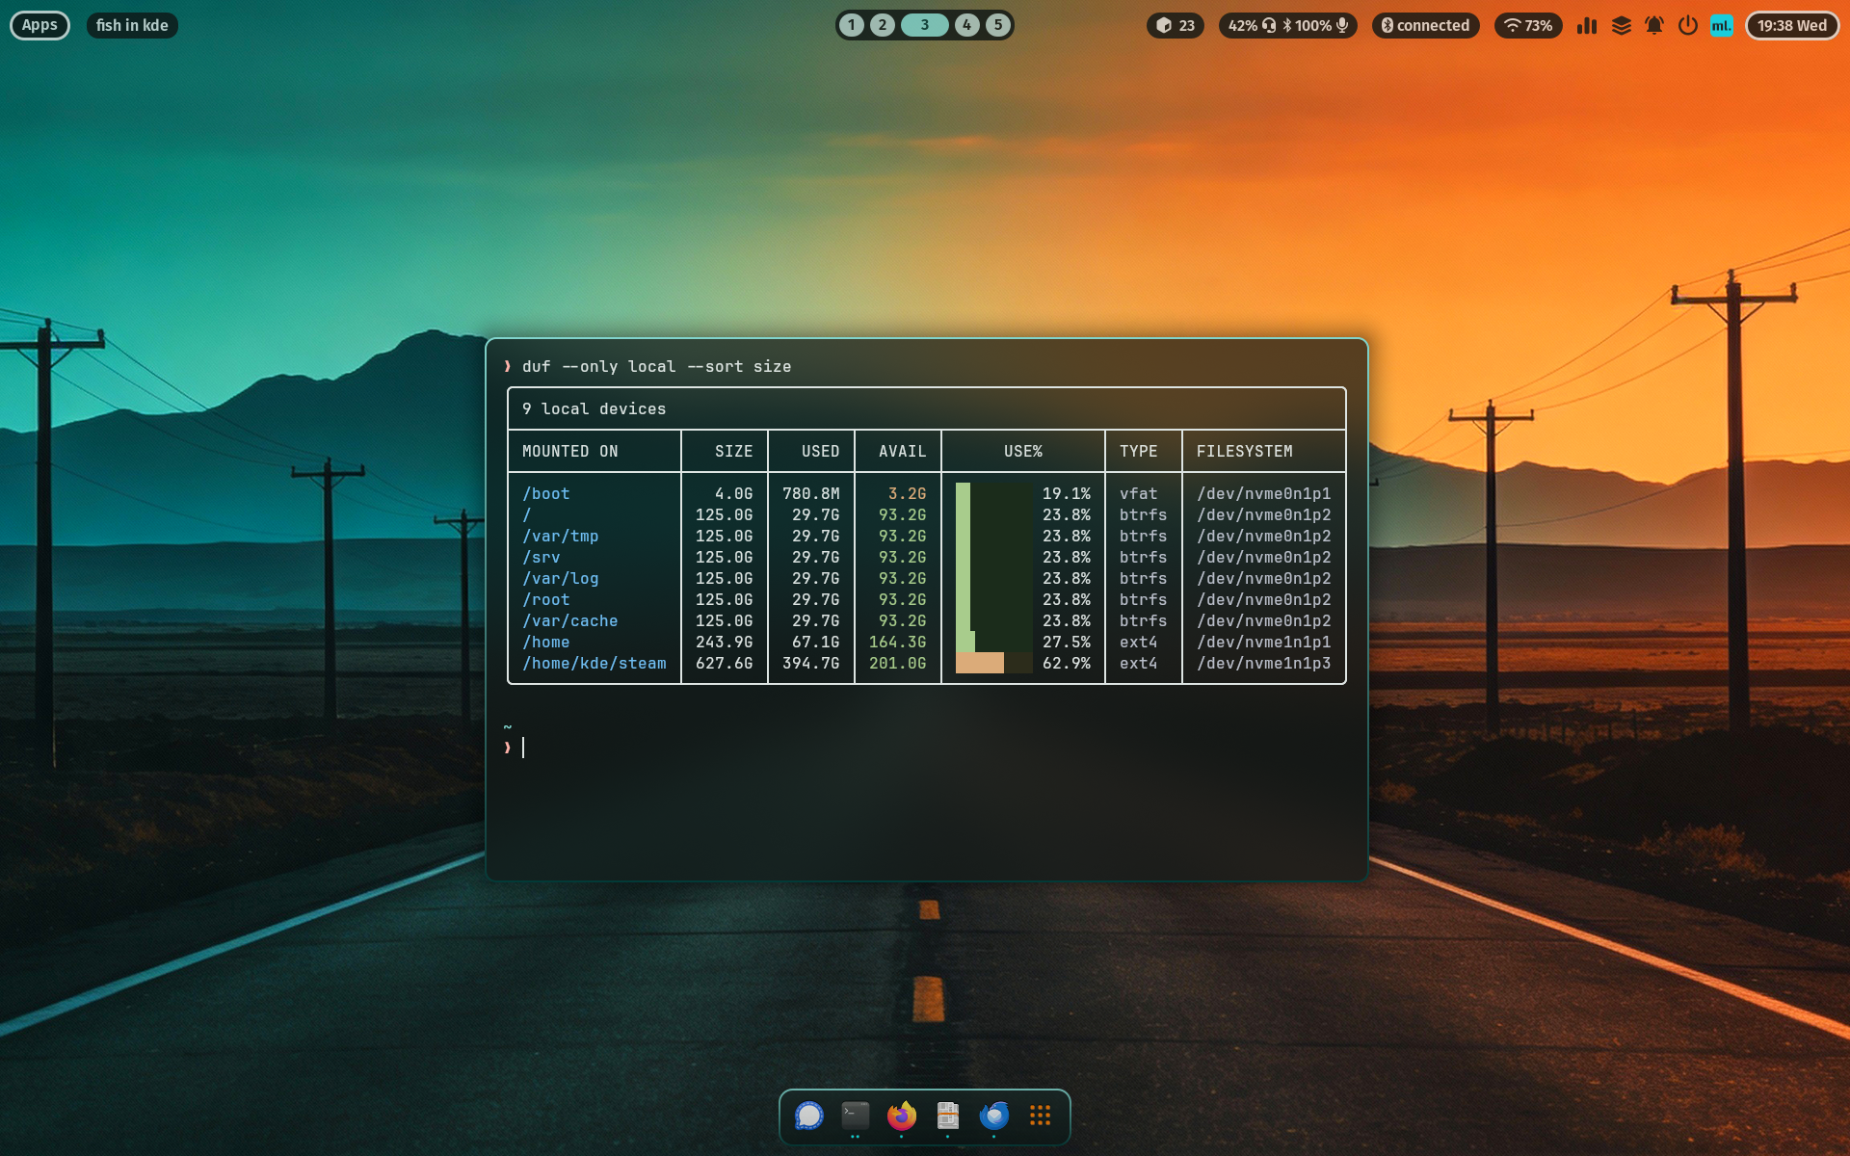
Task: Open Firefox from the dock
Action: point(901,1116)
